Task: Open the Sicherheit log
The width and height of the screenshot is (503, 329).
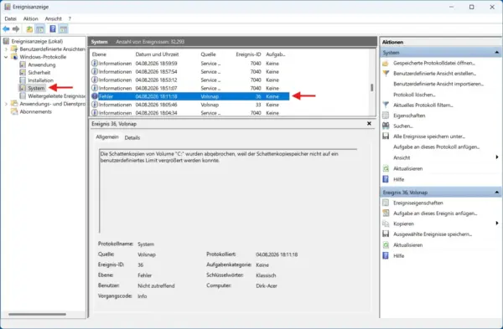Action: pos(39,73)
